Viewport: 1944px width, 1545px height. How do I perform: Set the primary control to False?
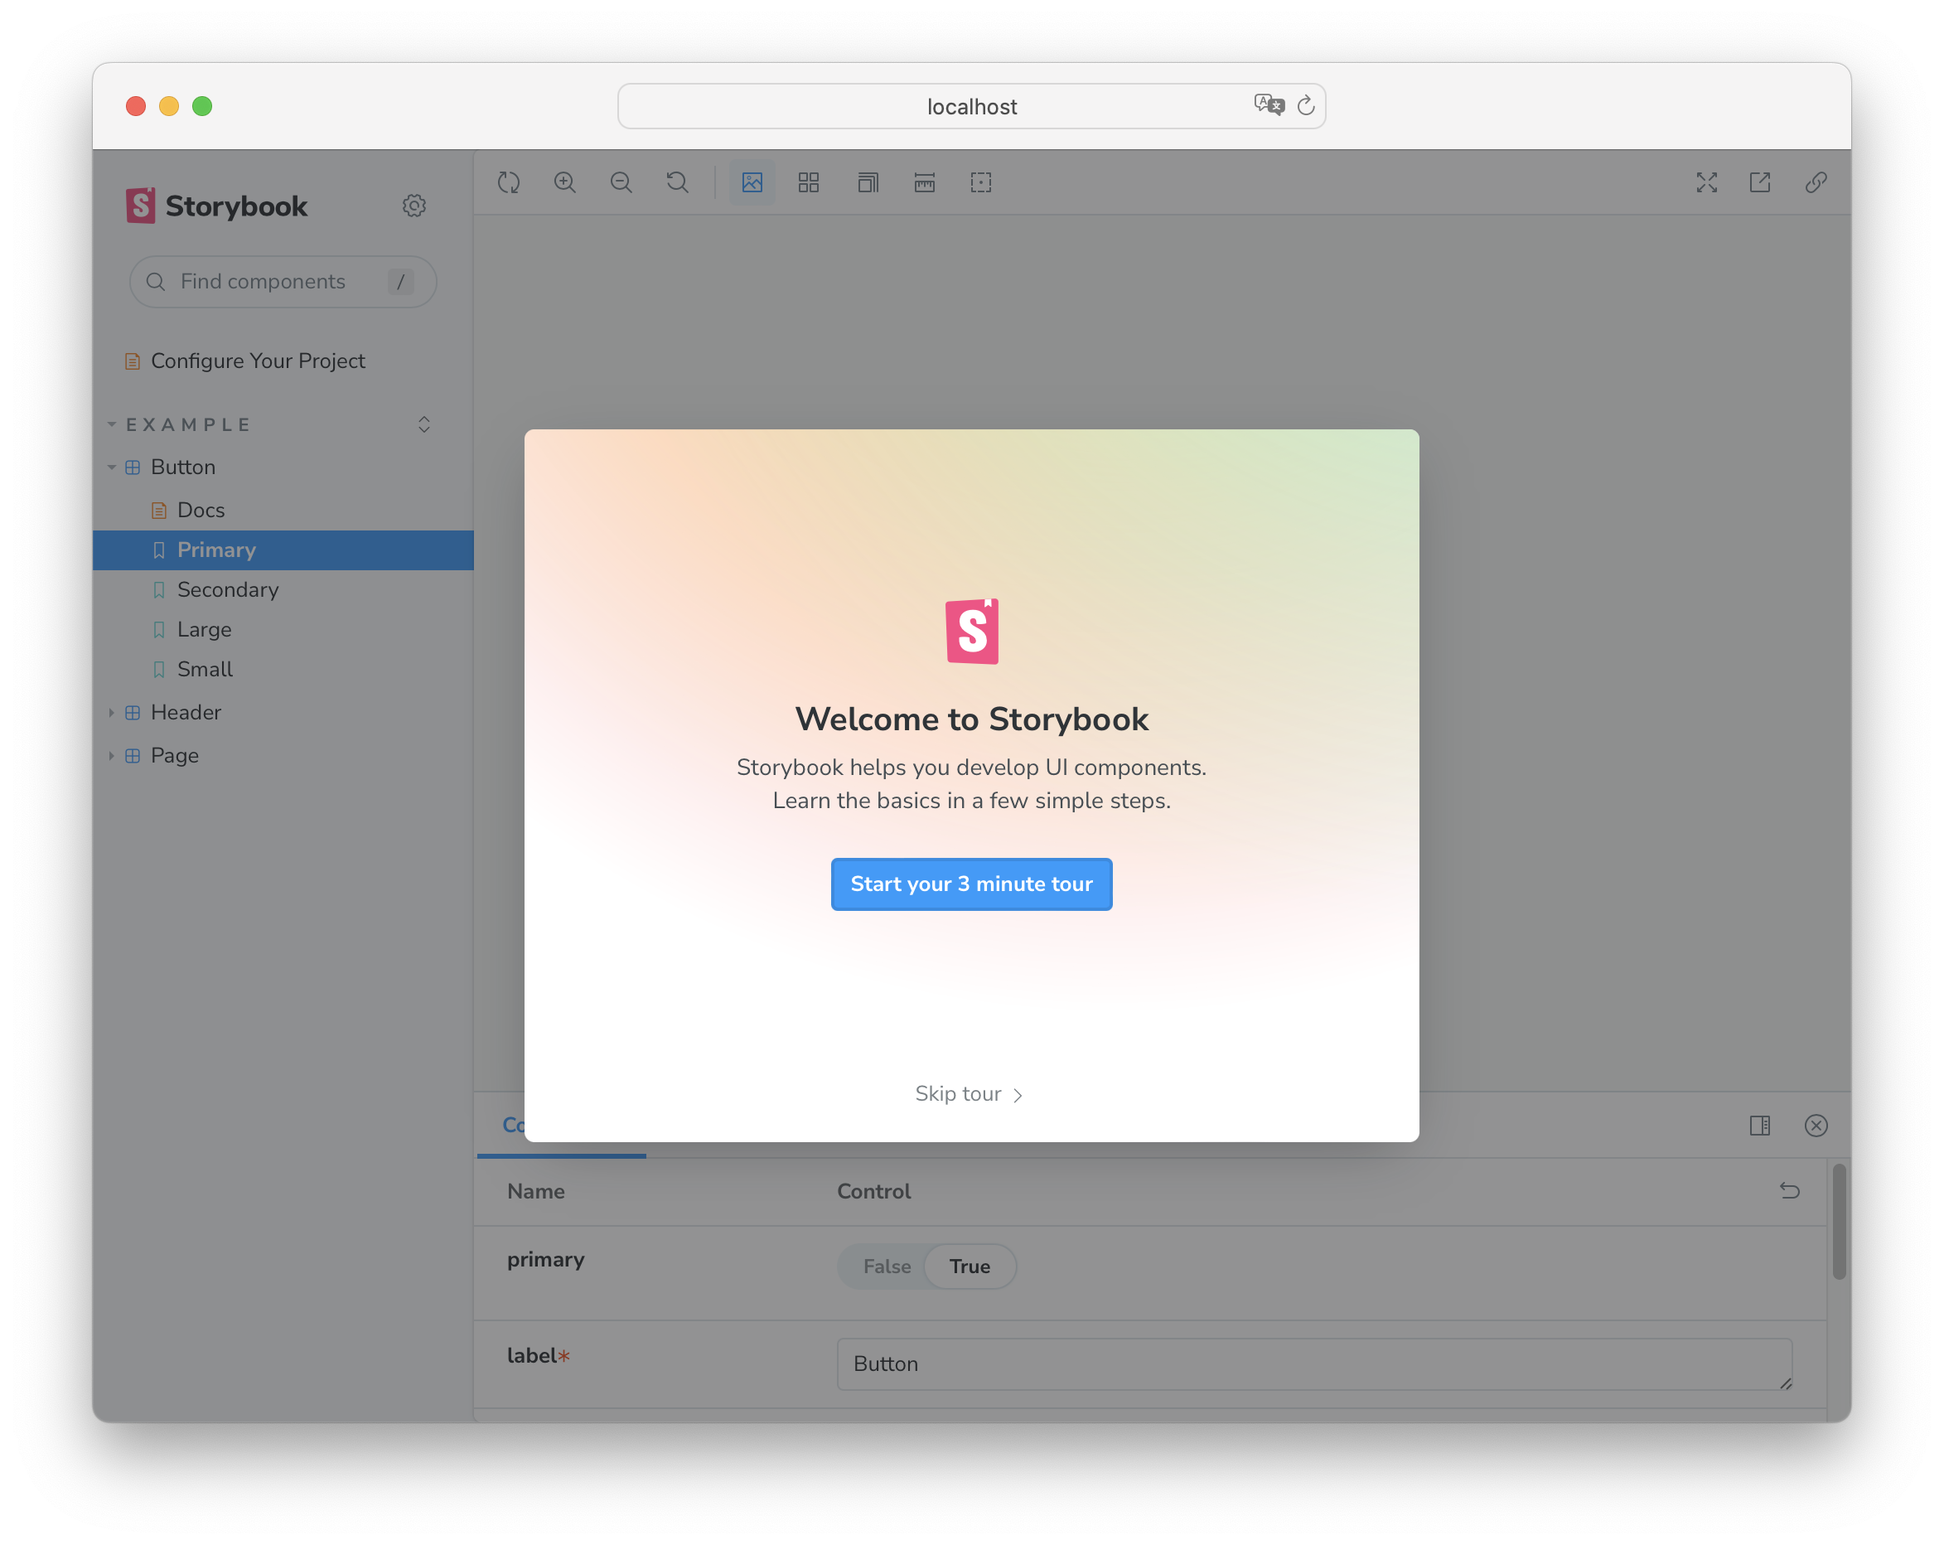(887, 1267)
